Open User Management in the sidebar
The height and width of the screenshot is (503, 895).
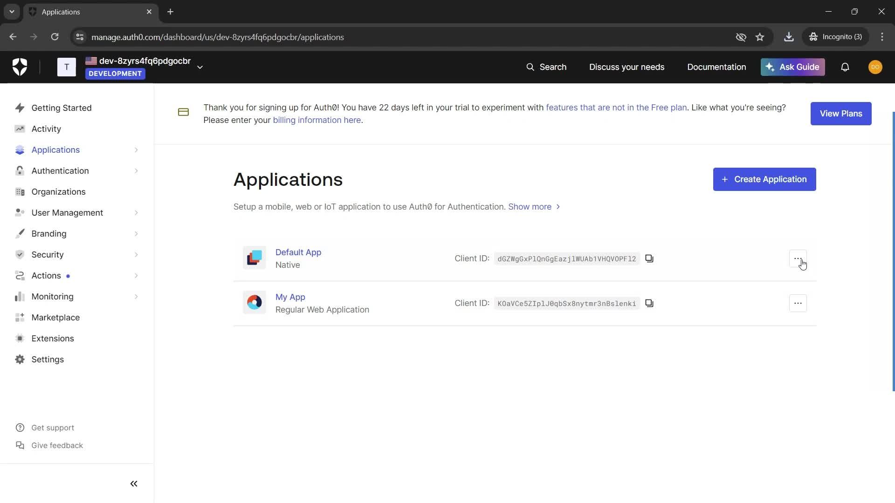[67, 213]
